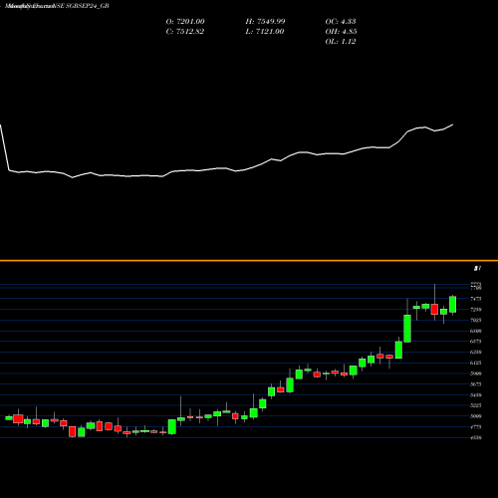
Task: Click the right end of the white line chart
Action: pyautogui.click(x=453, y=124)
